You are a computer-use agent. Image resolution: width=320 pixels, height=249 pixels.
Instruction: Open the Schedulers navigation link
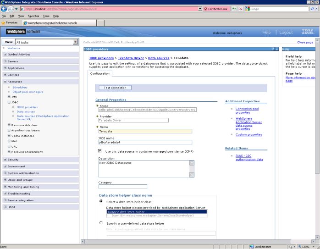coord(20,87)
